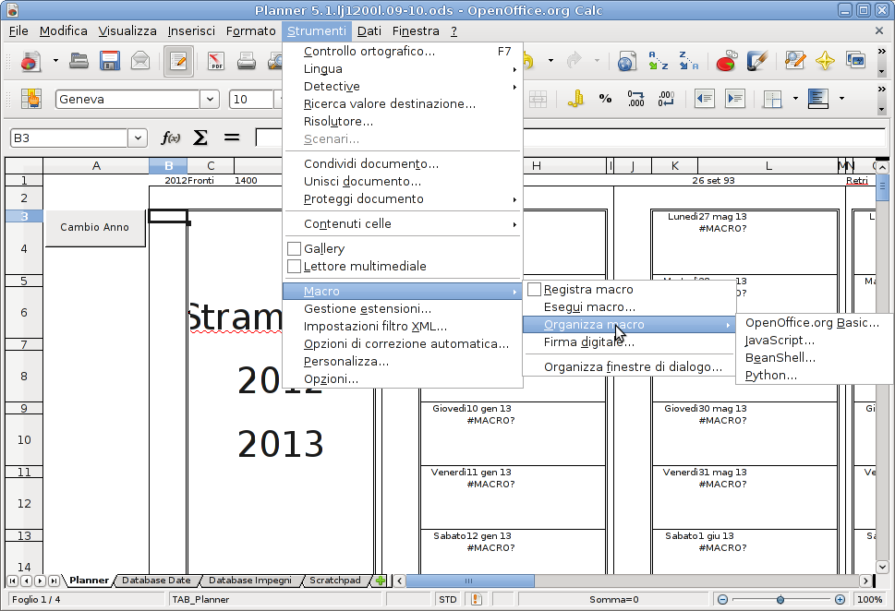The height and width of the screenshot is (611, 895).
Task: Click the add sheet plus button
Action: 381,581
